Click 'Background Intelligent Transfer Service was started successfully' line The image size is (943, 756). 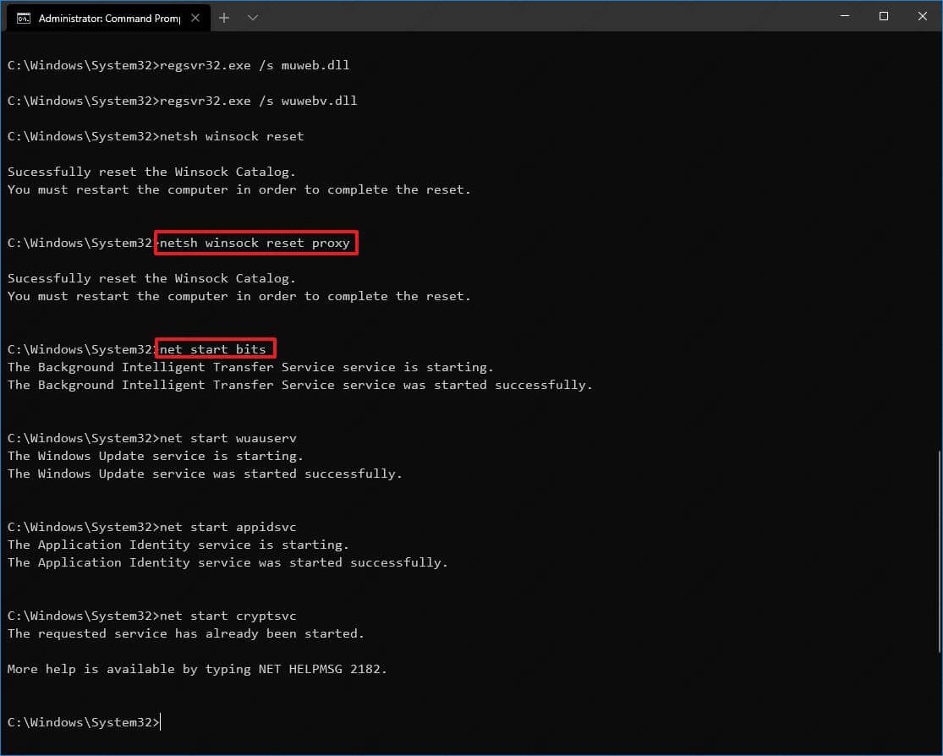tap(300, 384)
